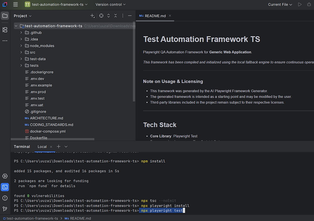The width and height of the screenshot is (314, 221).
Task: Add a new terminal tab
Action: tap(58, 147)
